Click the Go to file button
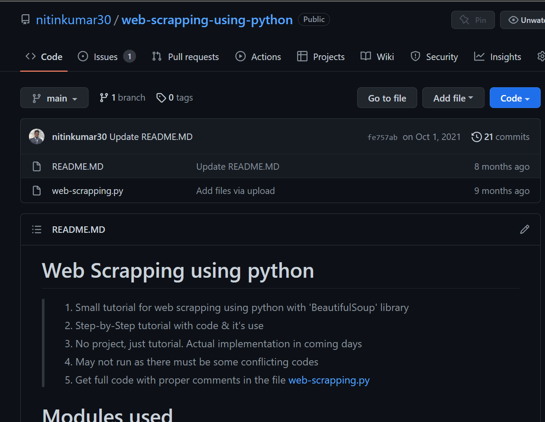The image size is (545, 422). pos(387,98)
